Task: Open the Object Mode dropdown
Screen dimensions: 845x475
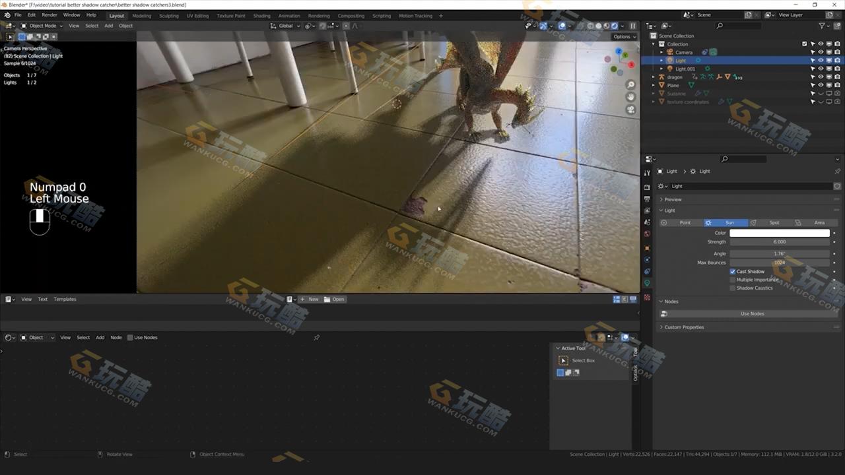Action: click(x=42, y=26)
